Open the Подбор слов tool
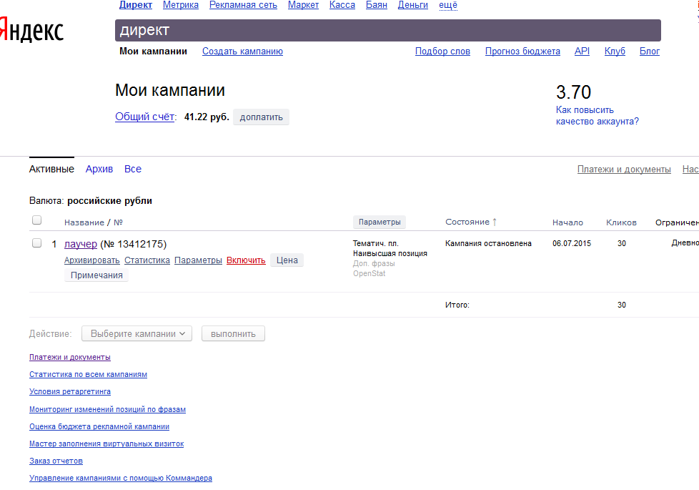The height and width of the screenshot is (490, 699). (x=442, y=52)
